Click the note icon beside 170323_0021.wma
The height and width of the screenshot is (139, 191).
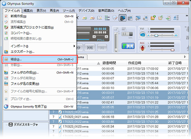point(60,117)
